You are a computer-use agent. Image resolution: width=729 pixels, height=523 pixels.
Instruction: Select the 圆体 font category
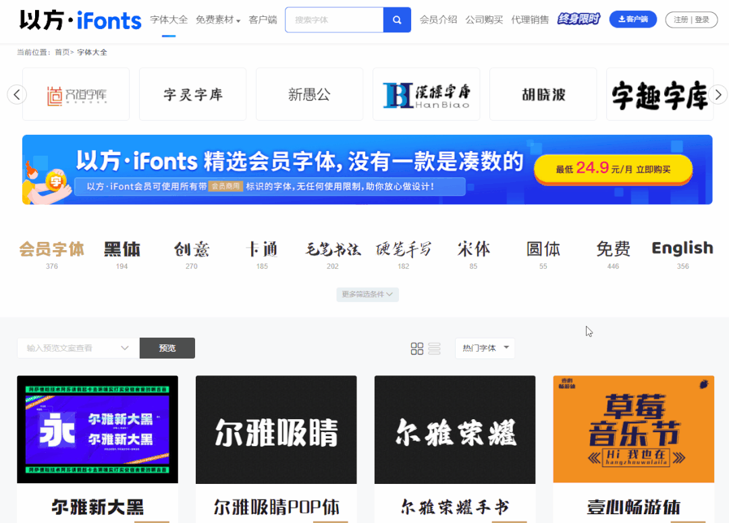tap(543, 254)
